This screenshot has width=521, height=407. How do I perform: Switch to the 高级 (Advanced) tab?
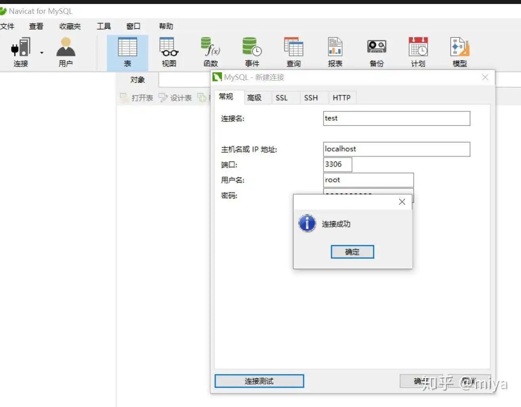click(254, 98)
